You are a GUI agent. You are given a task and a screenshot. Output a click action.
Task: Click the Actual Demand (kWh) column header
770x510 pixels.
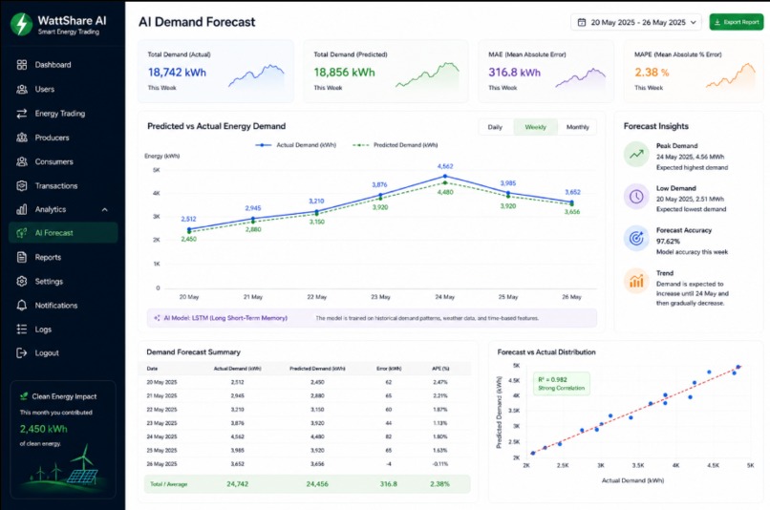[x=237, y=369]
